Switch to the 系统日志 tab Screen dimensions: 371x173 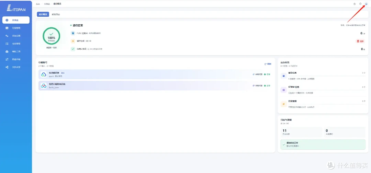coord(56,14)
